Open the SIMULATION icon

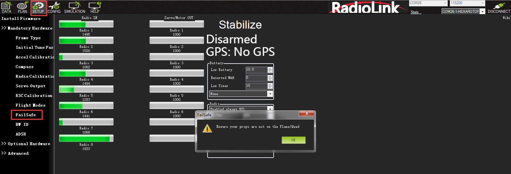click(74, 7)
